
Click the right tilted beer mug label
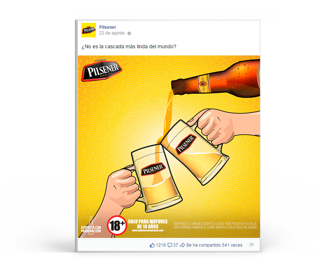click(x=186, y=144)
